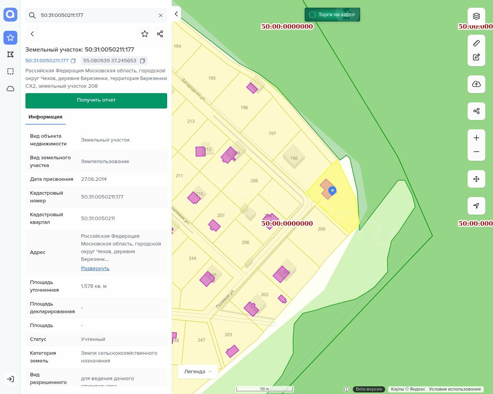The image size is (493, 394).
Task: Collapse the left information panel
Action: coord(176,14)
